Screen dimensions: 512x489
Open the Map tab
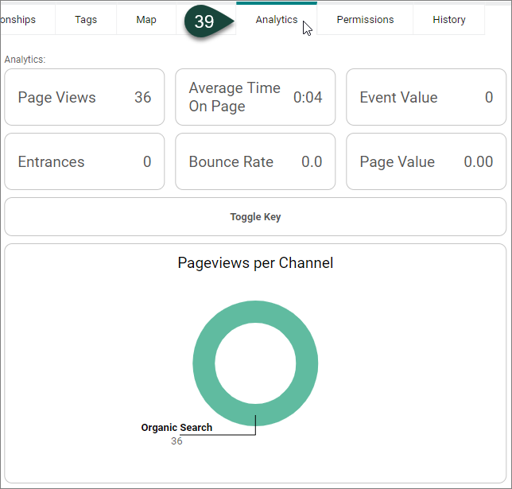coord(146,20)
